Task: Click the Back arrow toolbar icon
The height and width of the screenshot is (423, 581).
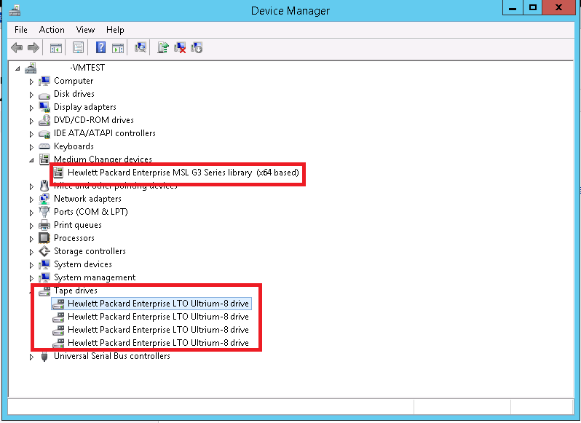Action: coord(17,47)
